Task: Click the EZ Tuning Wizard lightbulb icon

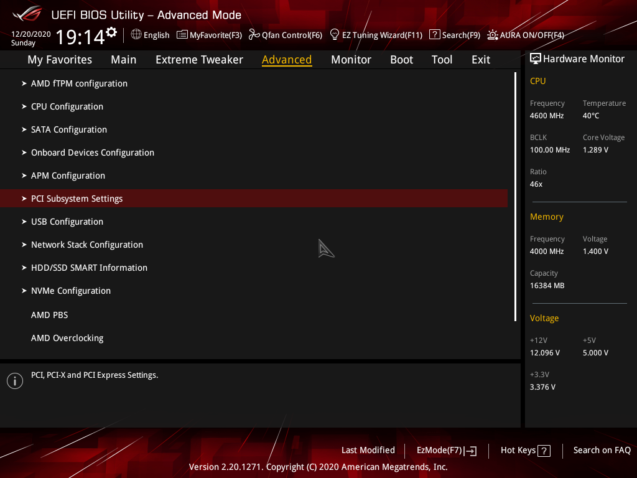Action: pos(335,35)
